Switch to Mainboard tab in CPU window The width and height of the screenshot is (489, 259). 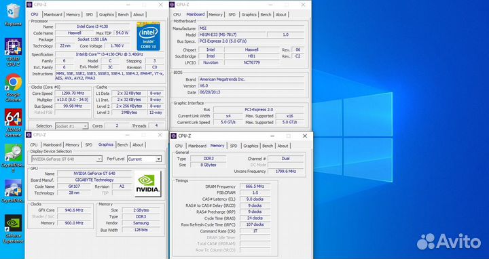click(x=53, y=15)
